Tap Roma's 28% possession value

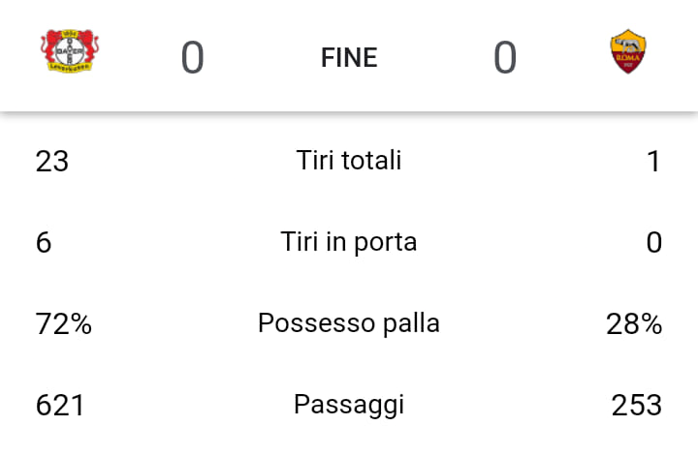pyautogui.click(x=634, y=323)
